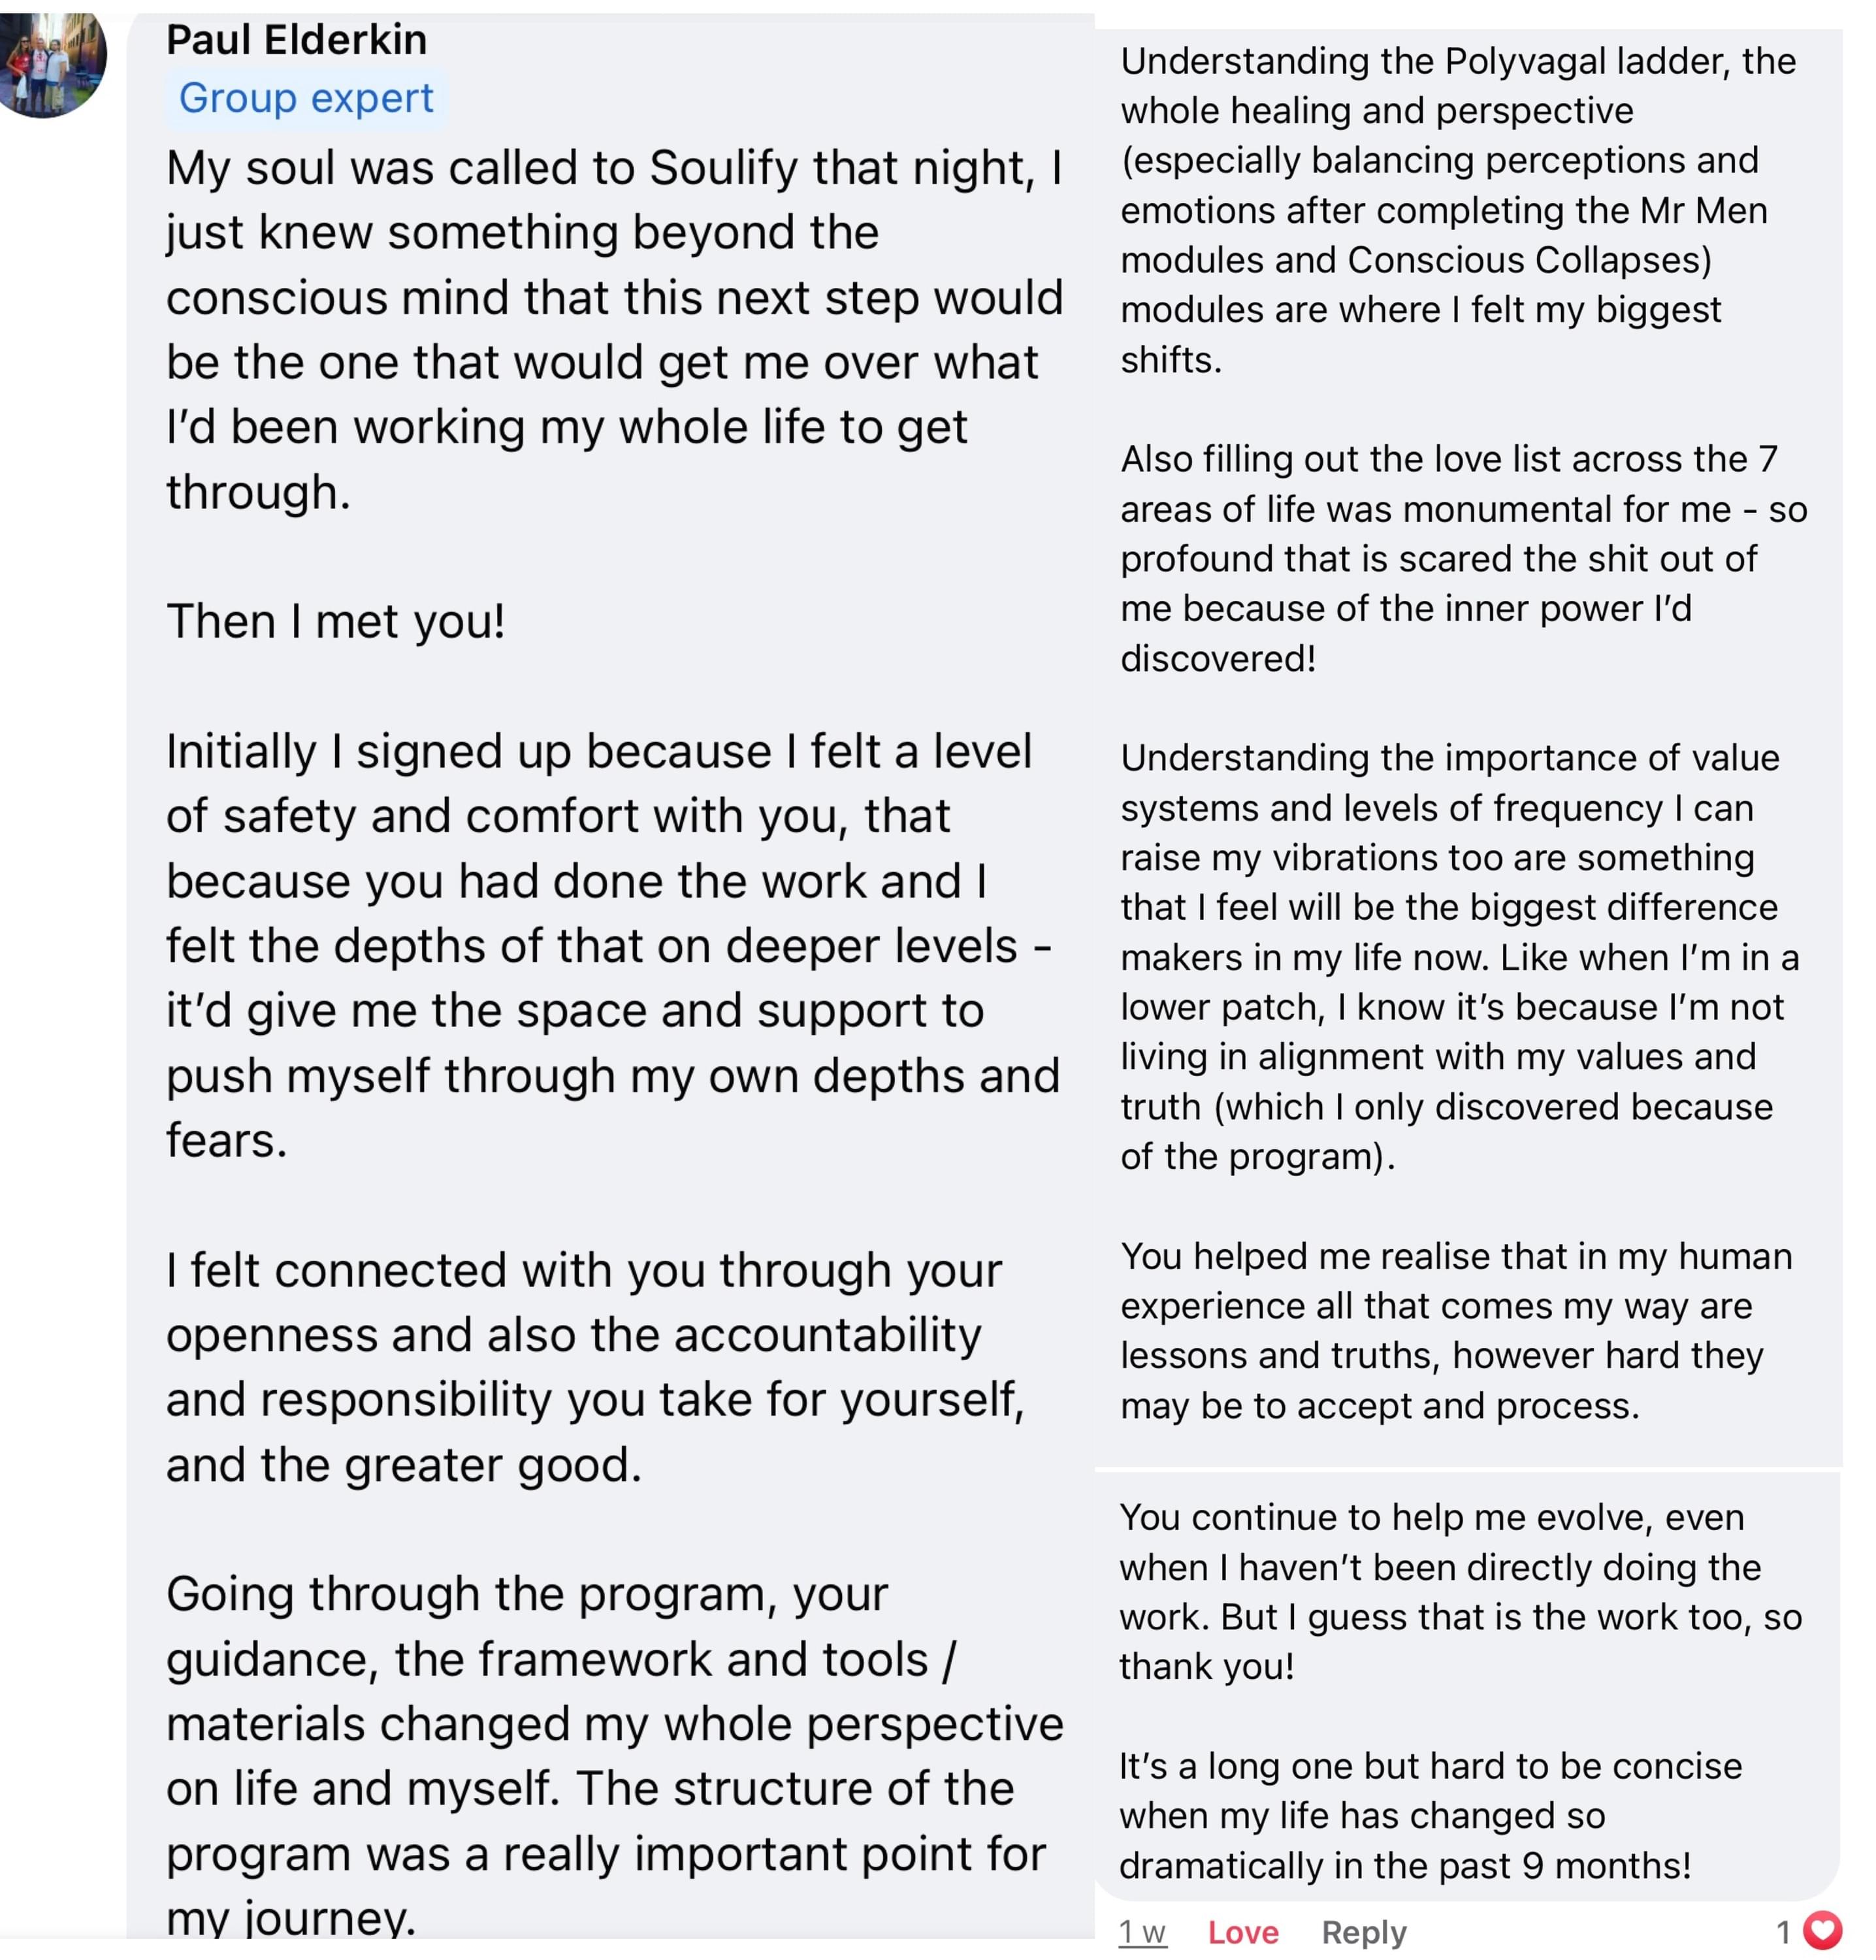Open the 1 w comment timestamp
Image resolution: width=1876 pixels, height=1960 pixels.
(1141, 1932)
